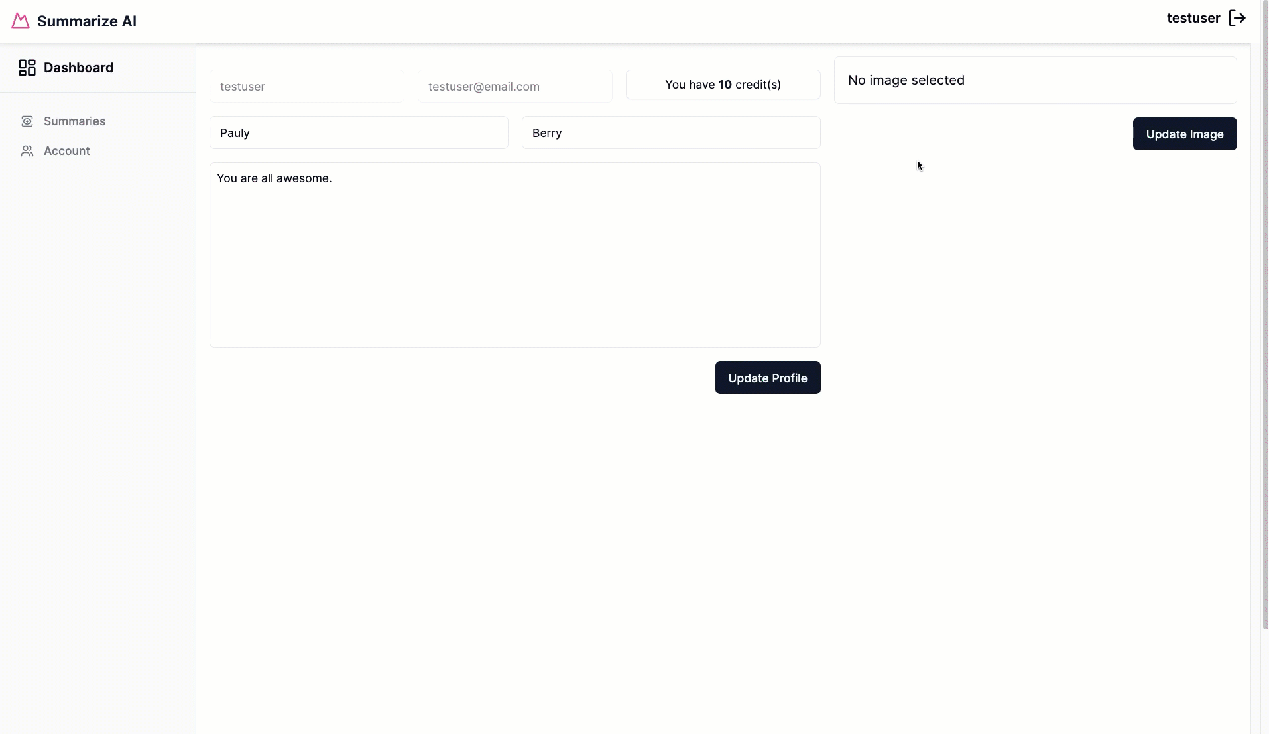Screen dimensions: 1269x734
Task: Choose a file in the image selector
Action: tap(1036, 80)
